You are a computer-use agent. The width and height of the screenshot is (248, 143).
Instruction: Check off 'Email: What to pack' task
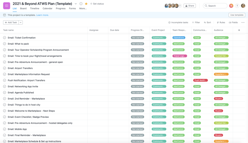point(5,44)
